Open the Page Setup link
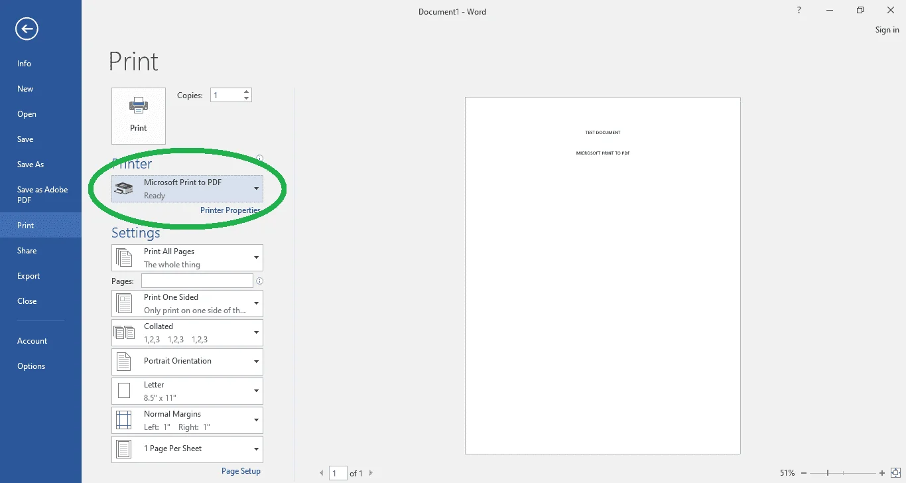This screenshot has width=906, height=483. 241,471
